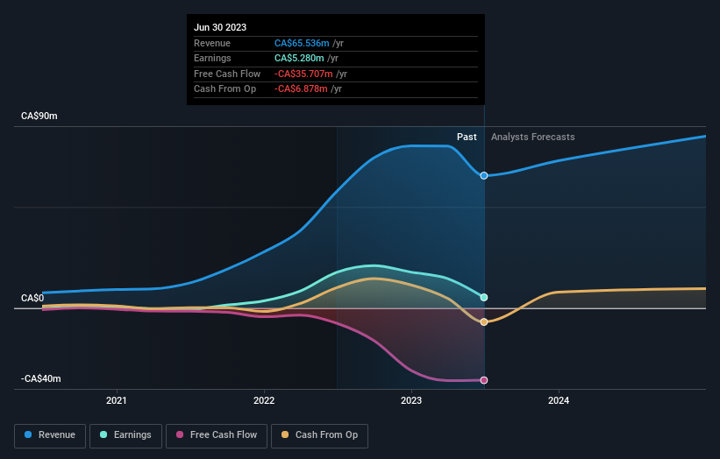The image size is (720, 459).
Task: Click the CA$5.280m earnings value in tooltip
Action: click(299, 58)
